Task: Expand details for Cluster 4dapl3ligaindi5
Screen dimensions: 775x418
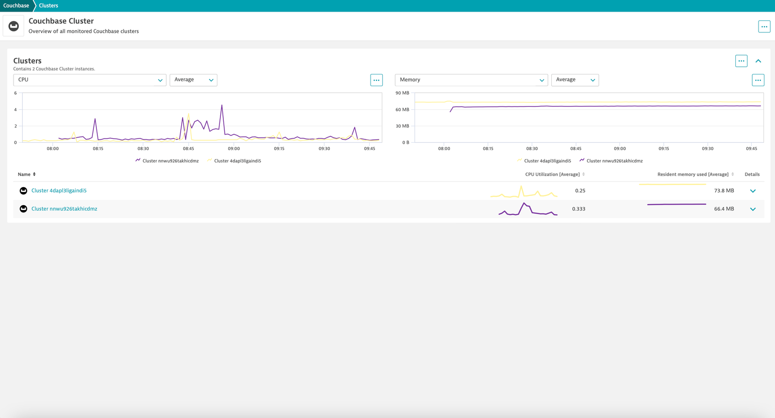Action: (753, 191)
